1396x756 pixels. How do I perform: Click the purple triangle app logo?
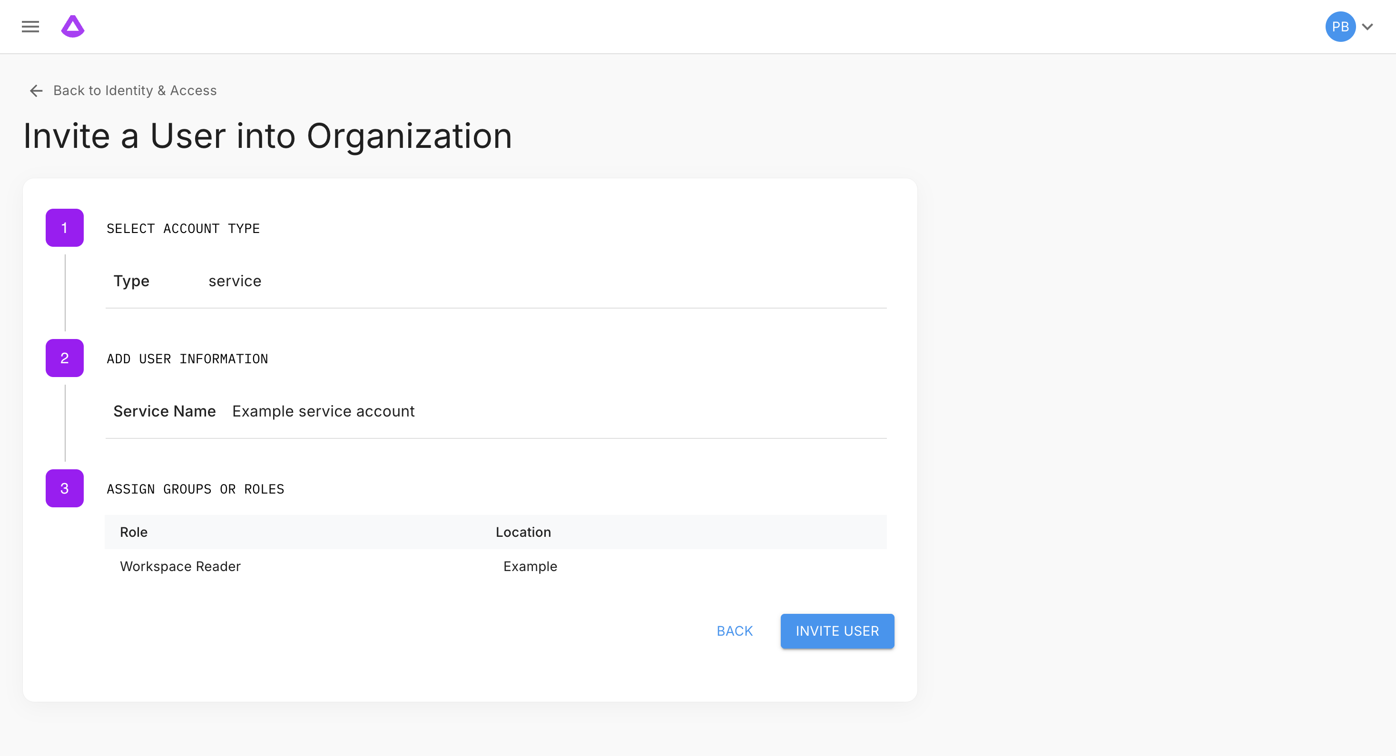[73, 27]
